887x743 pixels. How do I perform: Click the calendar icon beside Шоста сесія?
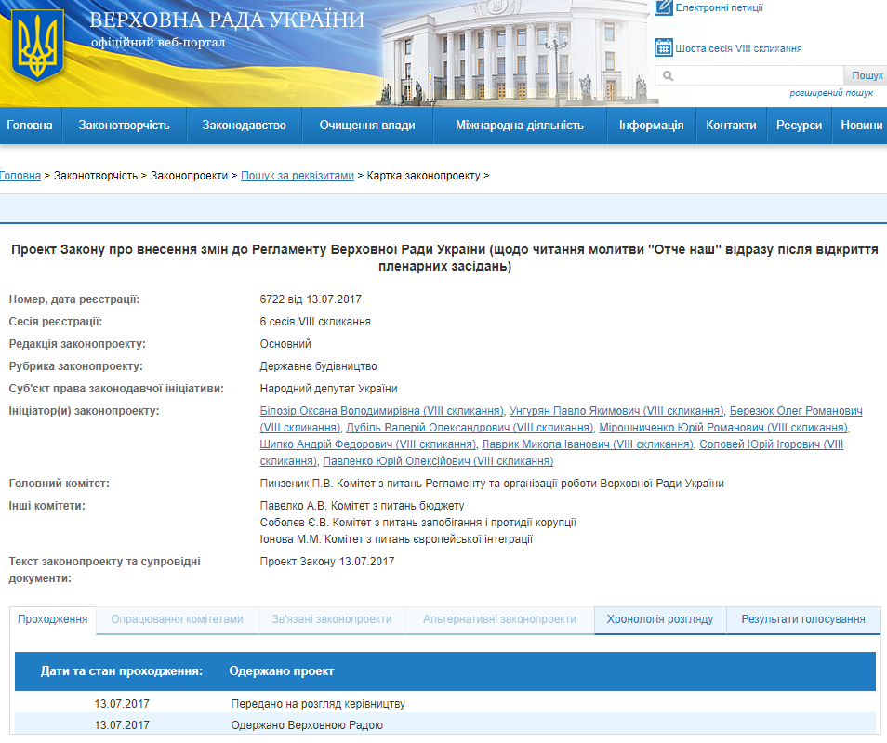tap(664, 47)
